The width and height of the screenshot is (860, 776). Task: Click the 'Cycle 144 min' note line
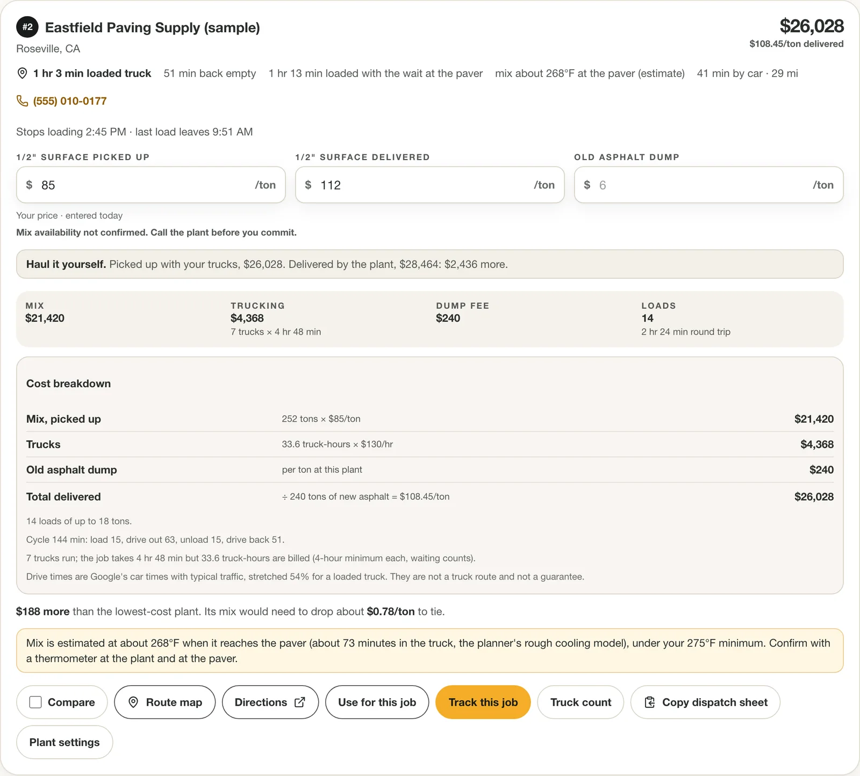(x=155, y=540)
